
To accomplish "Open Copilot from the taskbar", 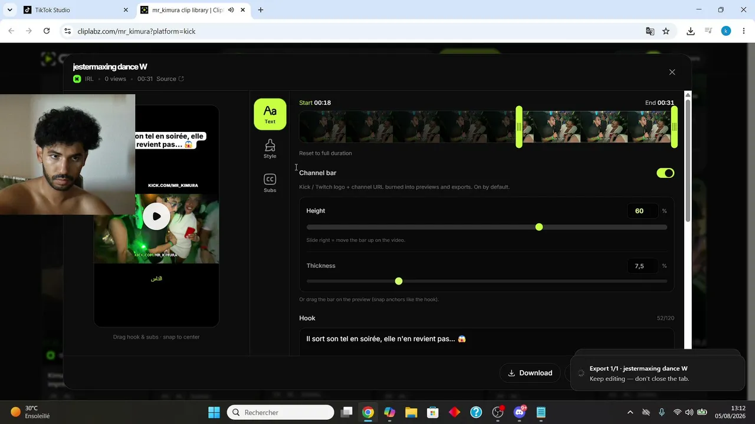I will coord(389,412).
